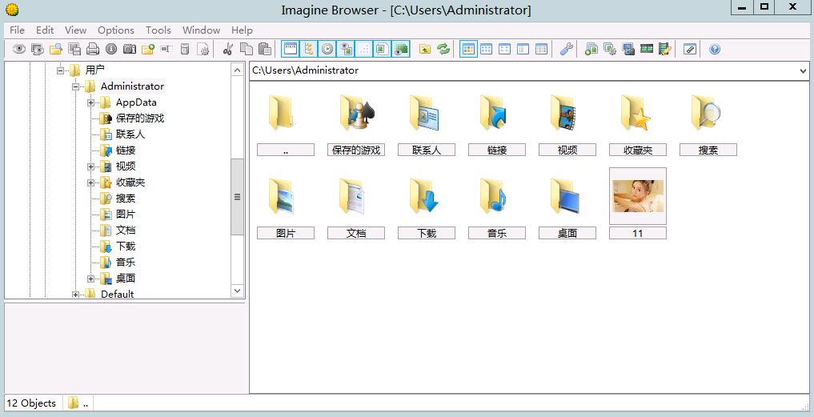Select 图片 in the folder tree
The width and height of the screenshot is (814, 417).
coord(126,215)
